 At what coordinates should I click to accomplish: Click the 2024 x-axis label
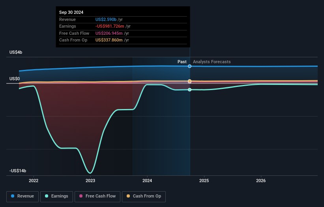(x=147, y=181)
